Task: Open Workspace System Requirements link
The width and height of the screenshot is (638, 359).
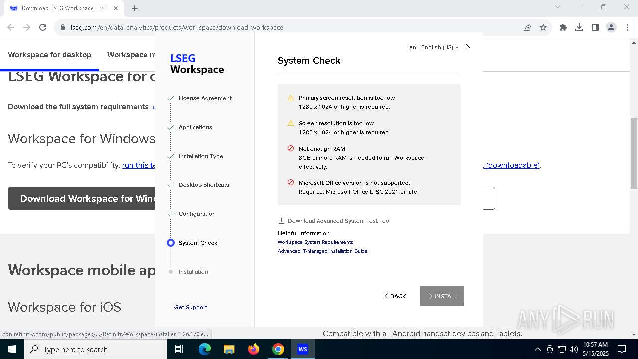Action: [x=315, y=242]
